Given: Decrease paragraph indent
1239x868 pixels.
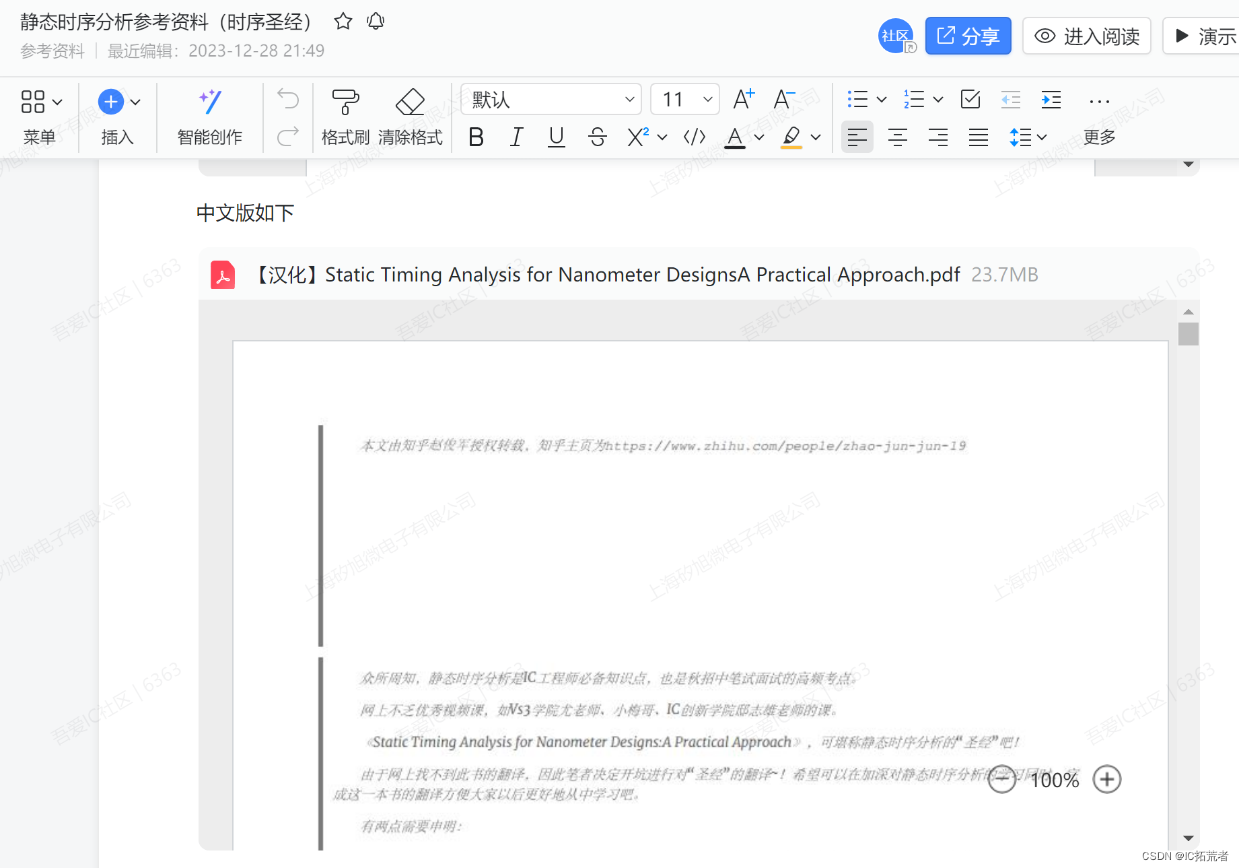Looking at the screenshot, I should (x=1011, y=100).
